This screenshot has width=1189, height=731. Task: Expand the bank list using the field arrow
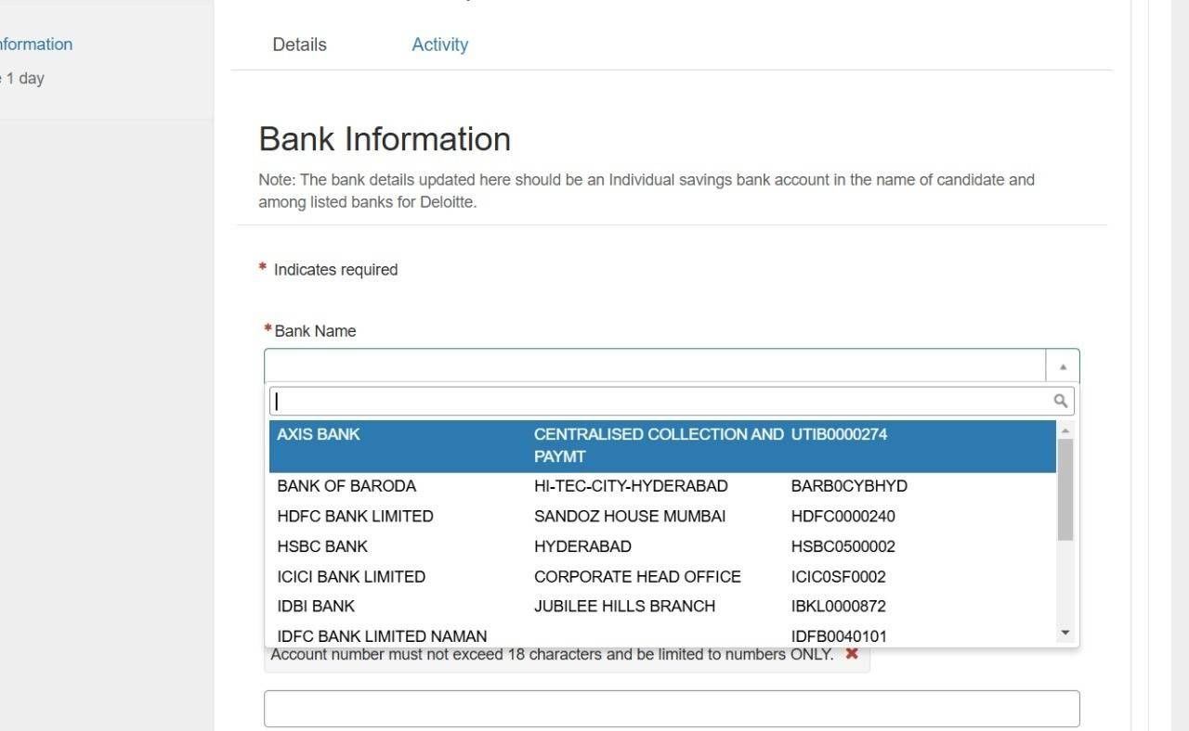1062,365
